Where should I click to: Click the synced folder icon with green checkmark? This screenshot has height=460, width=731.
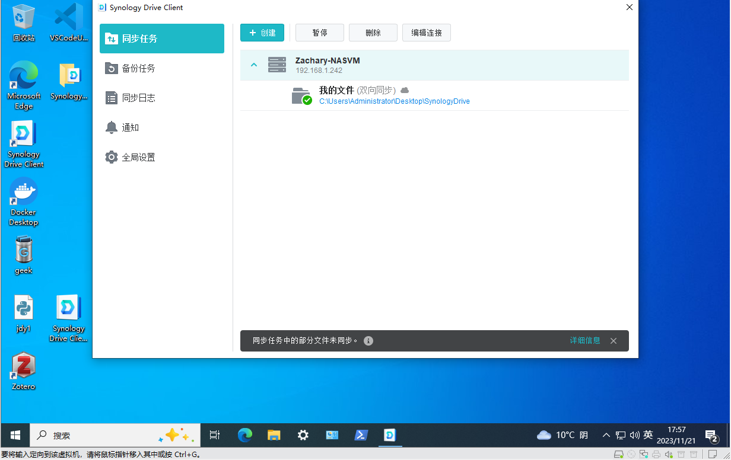tap(301, 96)
